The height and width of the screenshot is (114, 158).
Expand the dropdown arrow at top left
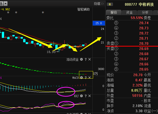click(5, 4)
